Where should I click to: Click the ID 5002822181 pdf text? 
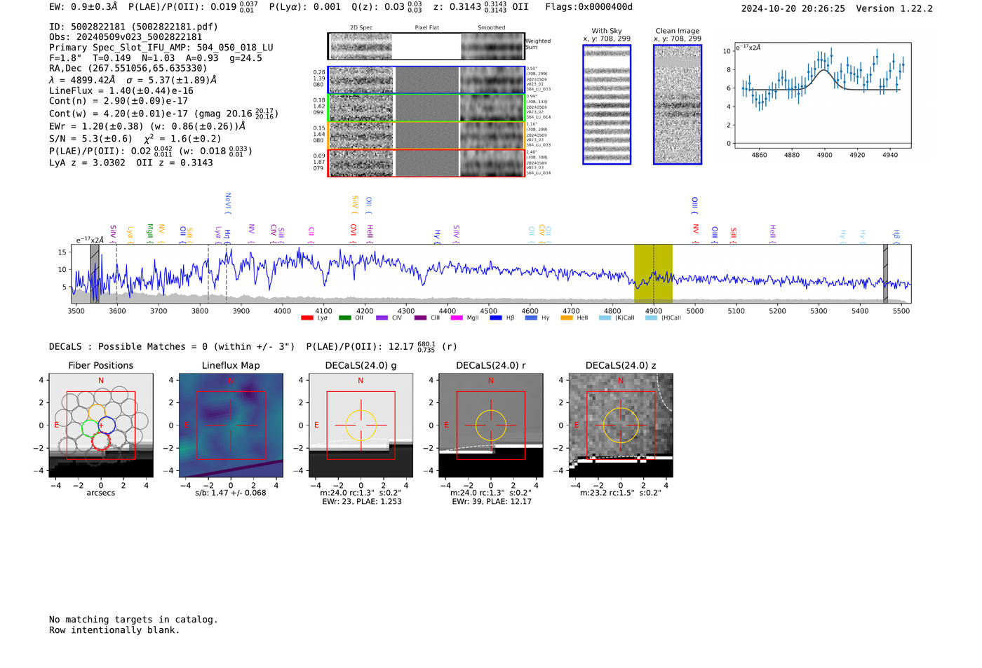click(133, 27)
